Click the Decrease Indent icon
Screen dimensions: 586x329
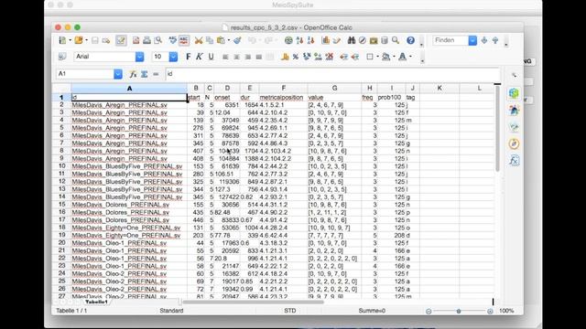tap(344, 57)
